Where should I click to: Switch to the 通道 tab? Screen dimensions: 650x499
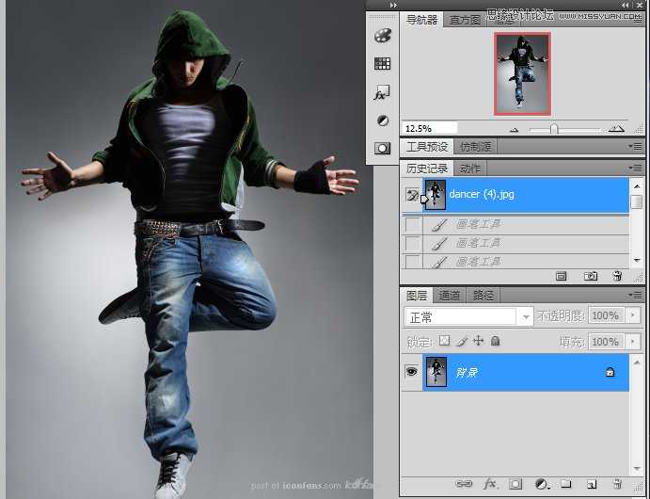(x=450, y=295)
